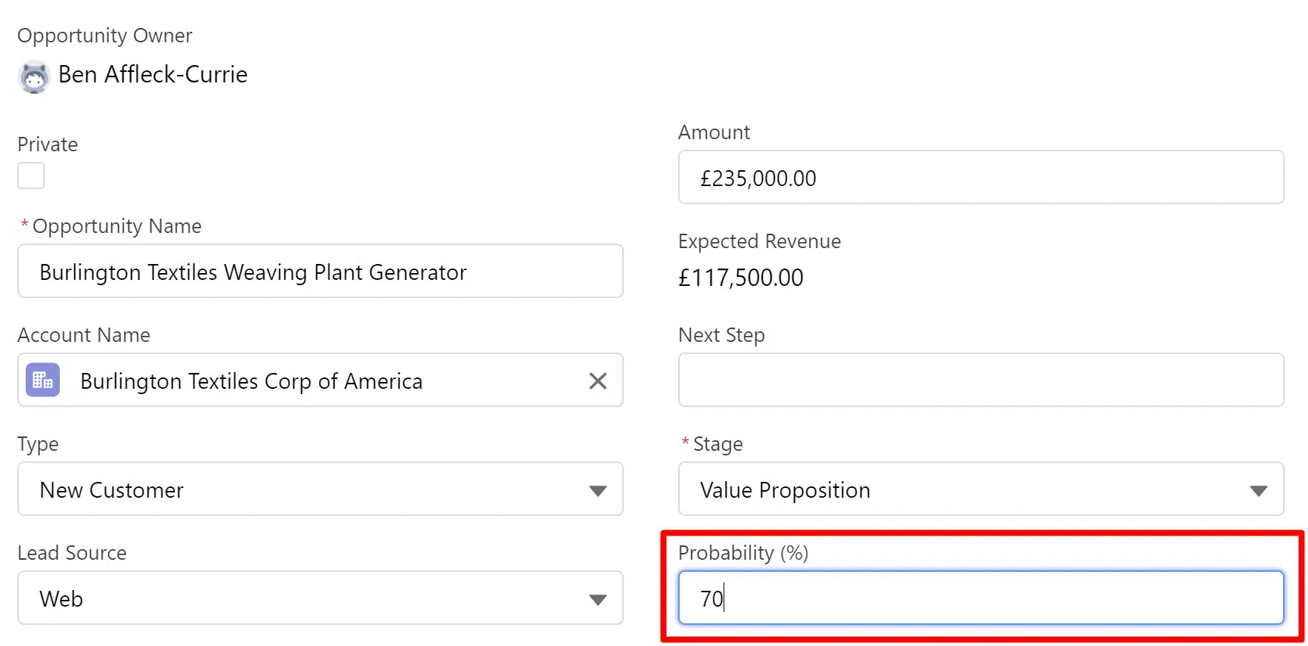The width and height of the screenshot is (1308, 646).
Task: Click the Expected Revenue value £117,500.00
Action: pyautogui.click(x=740, y=278)
